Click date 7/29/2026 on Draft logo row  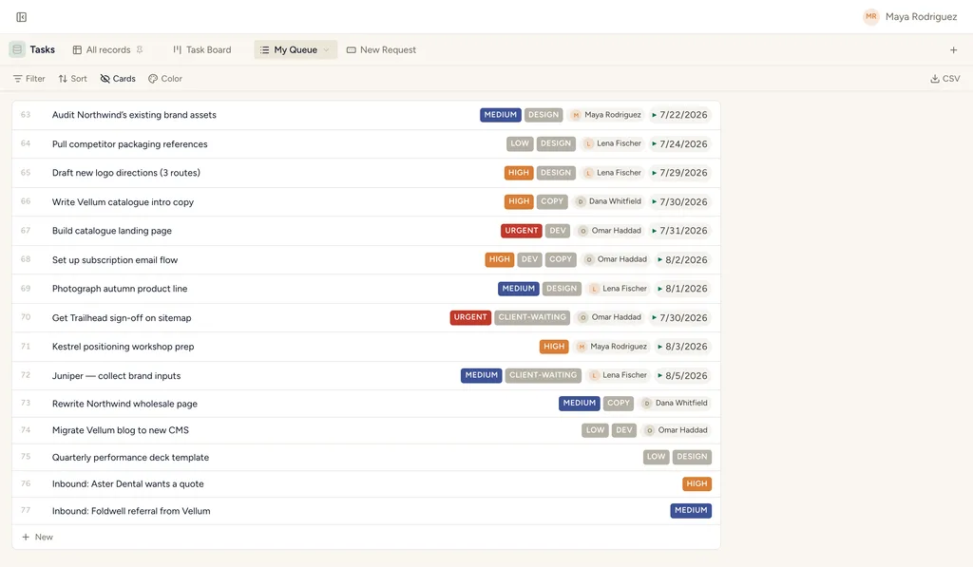click(678, 173)
